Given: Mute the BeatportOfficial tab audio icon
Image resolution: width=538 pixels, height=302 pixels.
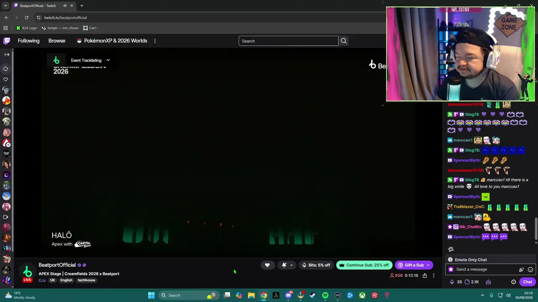Looking at the screenshot, I should pos(65,6).
